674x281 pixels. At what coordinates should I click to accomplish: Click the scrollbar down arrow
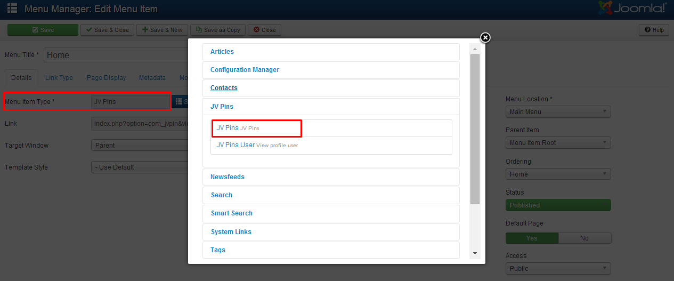pyautogui.click(x=475, y=254)
